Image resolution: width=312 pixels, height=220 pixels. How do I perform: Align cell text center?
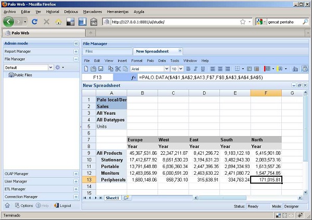pyautogui.click(x=220, y=69)
